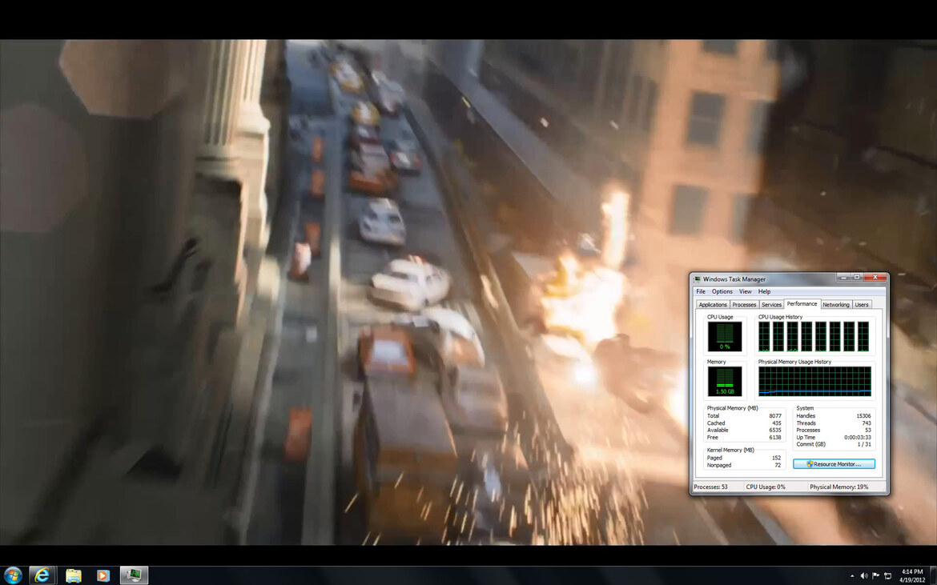Viewport: 937px width, 585px height.
Task: Click the Threads value 743
Action: coord(866,423)
